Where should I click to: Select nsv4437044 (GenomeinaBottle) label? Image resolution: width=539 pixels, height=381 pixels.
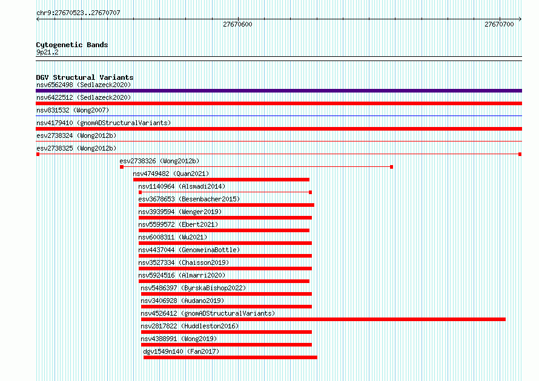click(189, 250)
